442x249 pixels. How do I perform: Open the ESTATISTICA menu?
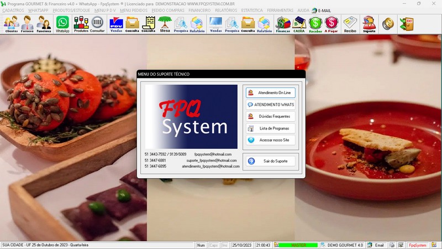click(x=252, y=11)
